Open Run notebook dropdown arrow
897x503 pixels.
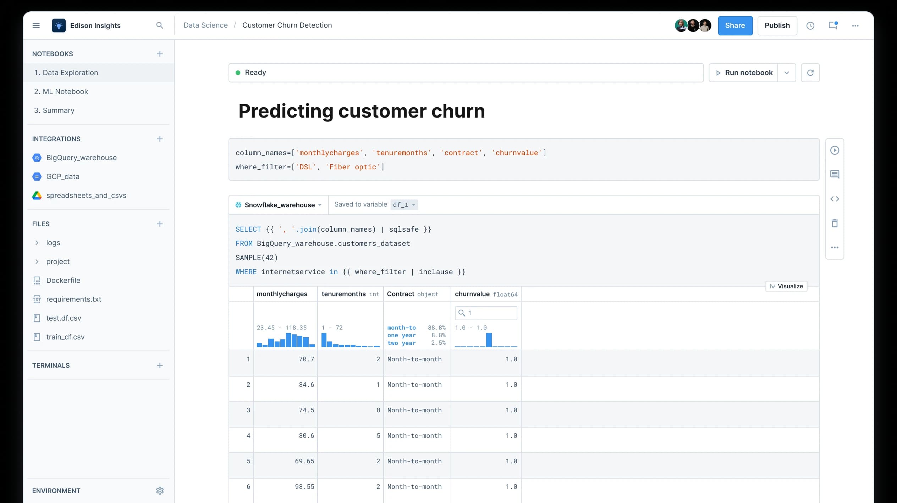coord(787,73)
